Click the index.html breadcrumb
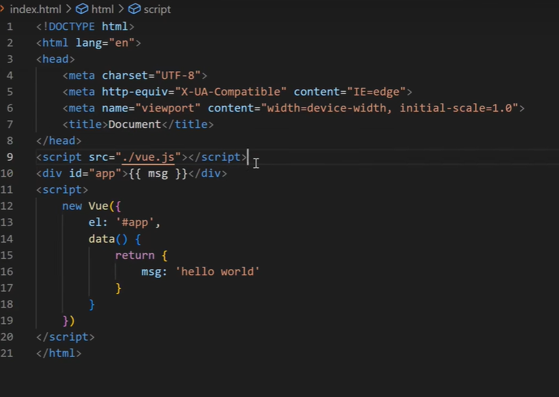559x397 pixels. click(x=36, y=9)
